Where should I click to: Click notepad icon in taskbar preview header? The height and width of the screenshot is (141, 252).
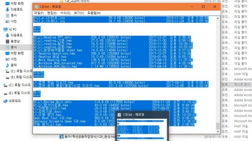tap(119, 115)
